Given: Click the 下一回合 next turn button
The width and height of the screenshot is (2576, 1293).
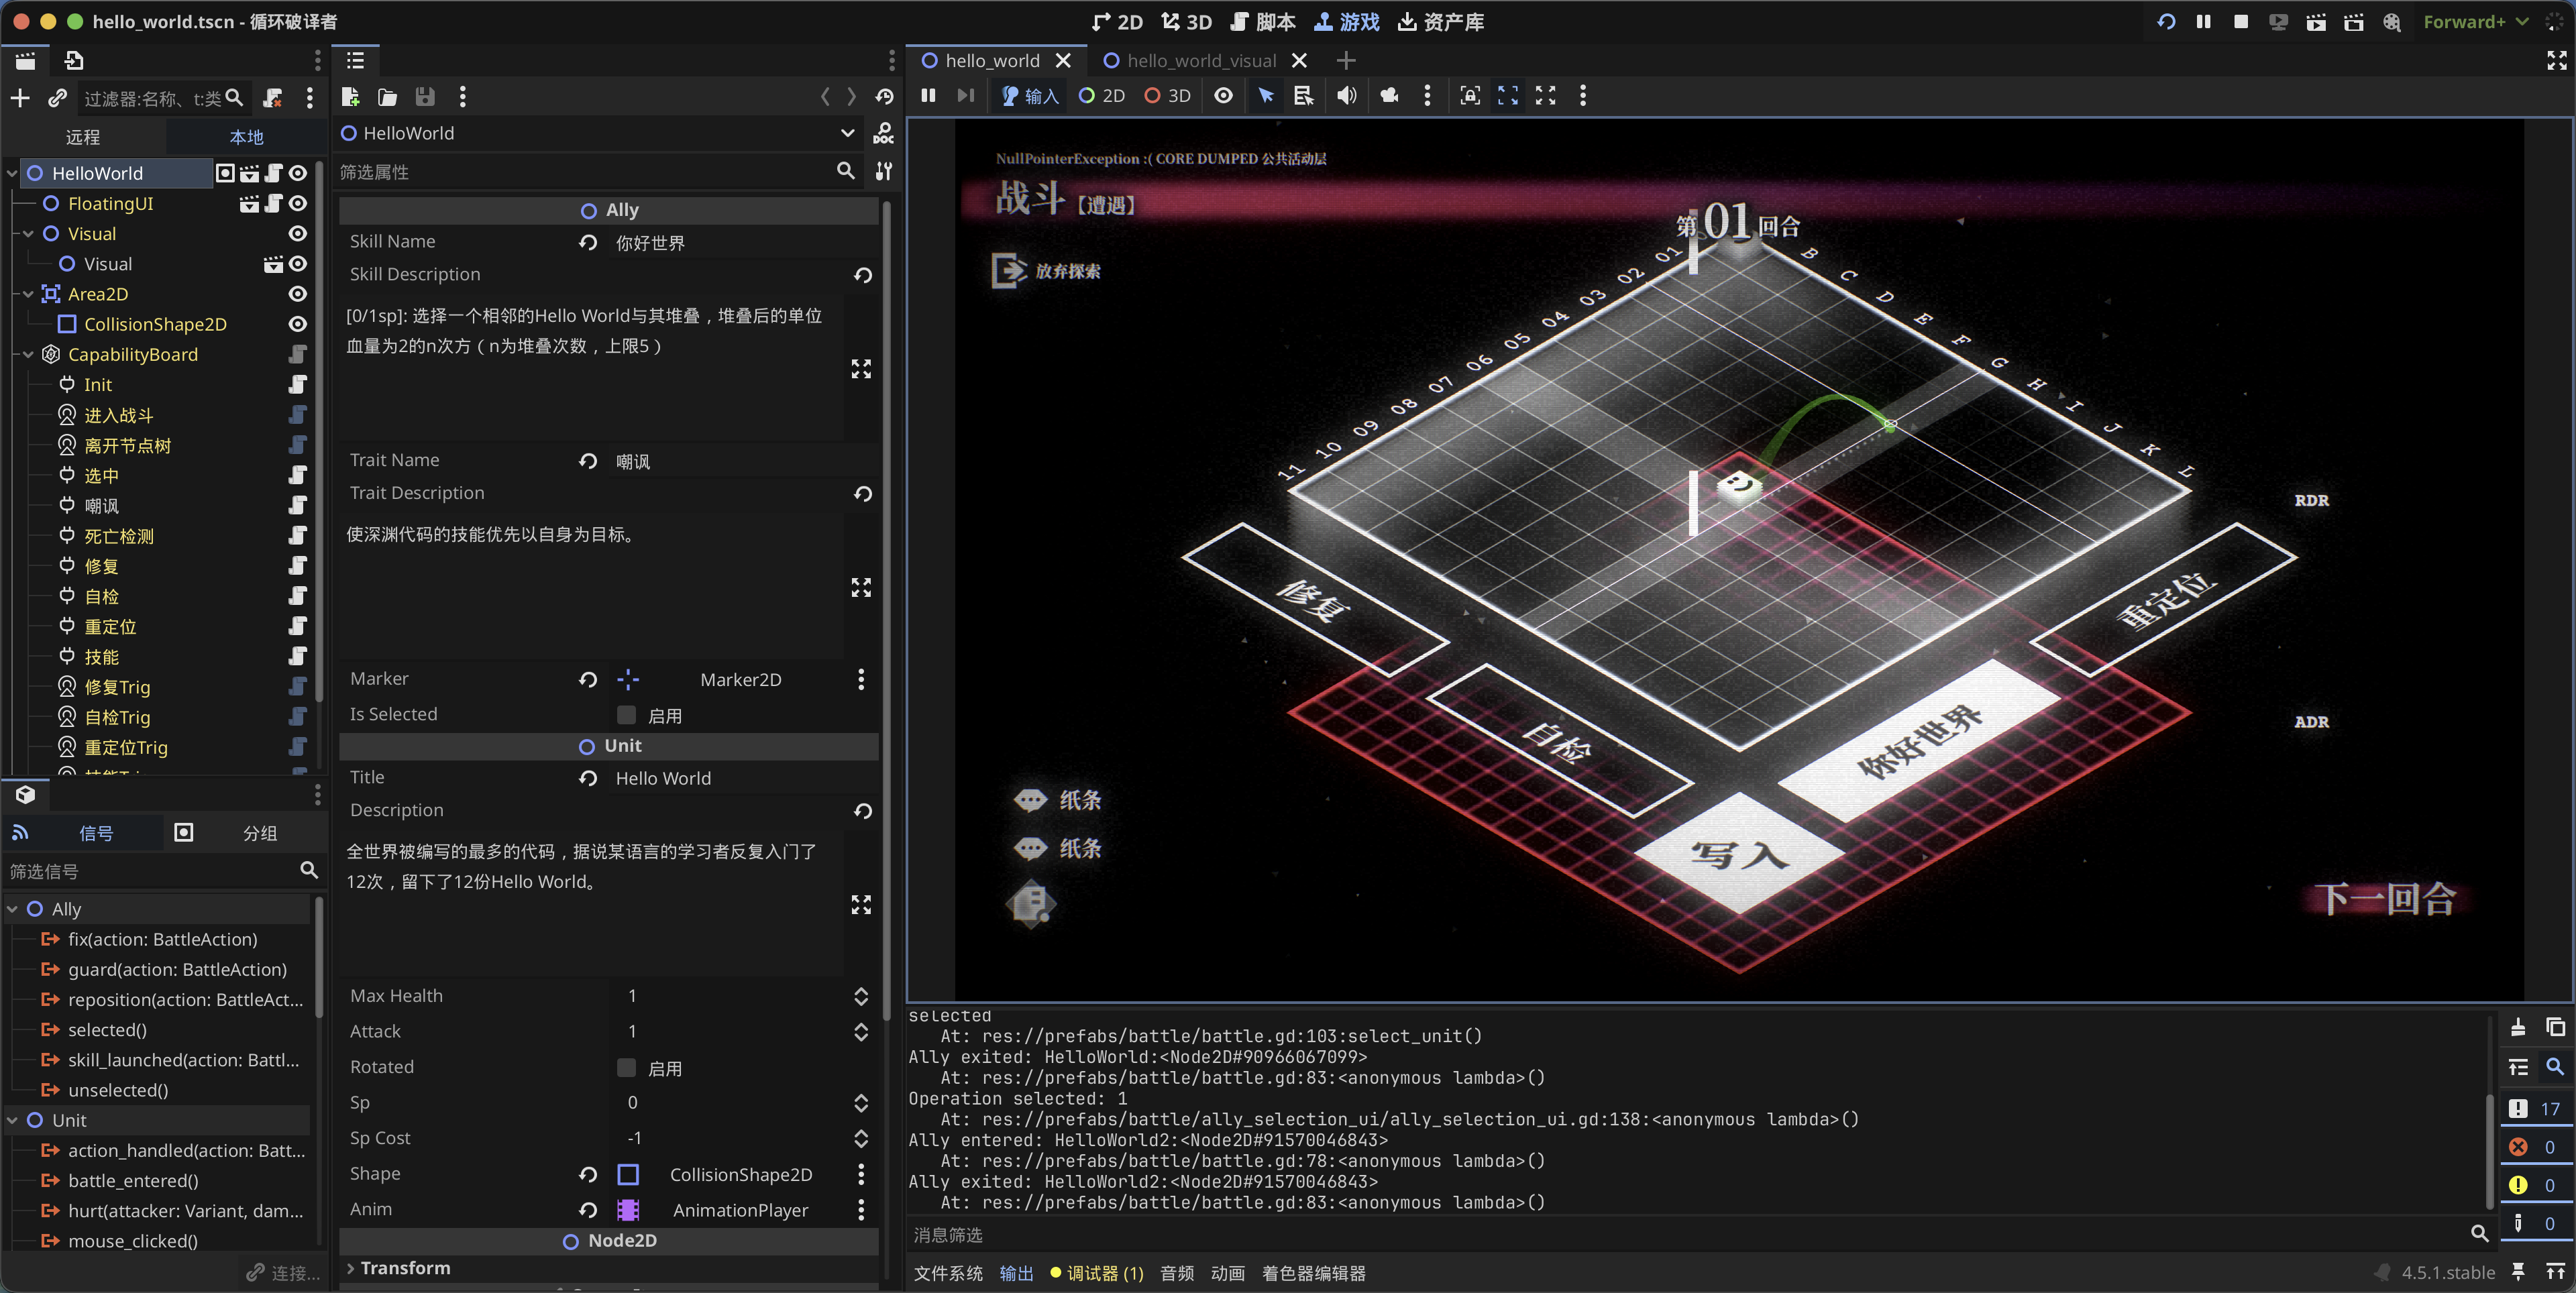Looking at the screenshot, I should [x=2385, y=899].
